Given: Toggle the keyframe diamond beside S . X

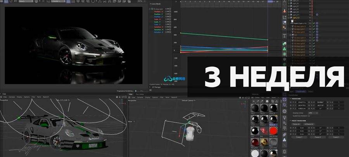Looking at the screenshot, I should click(328, 102).
